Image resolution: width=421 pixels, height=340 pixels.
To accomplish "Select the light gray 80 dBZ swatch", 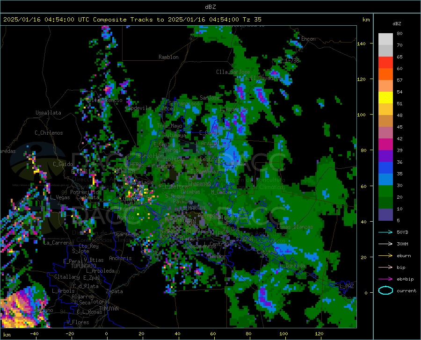I will point(385,39).
